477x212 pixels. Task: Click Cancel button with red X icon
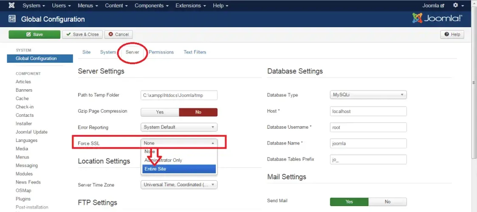coord(119,34)
